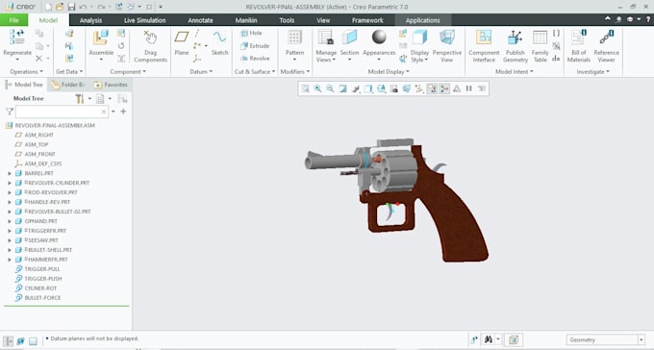This screenshot has width=654, height=350.
Task: Click the search binoculars icon in status bar
Action: click(x=488, y=339)
